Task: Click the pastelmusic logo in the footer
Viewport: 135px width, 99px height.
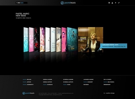Action: [28, 93]
